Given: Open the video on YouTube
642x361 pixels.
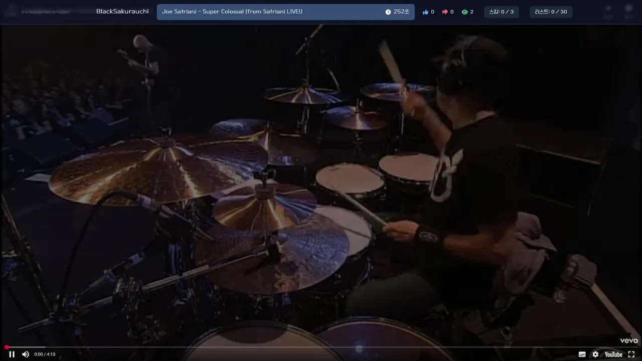Looking at the screenshot, I should tap(613, 354).
